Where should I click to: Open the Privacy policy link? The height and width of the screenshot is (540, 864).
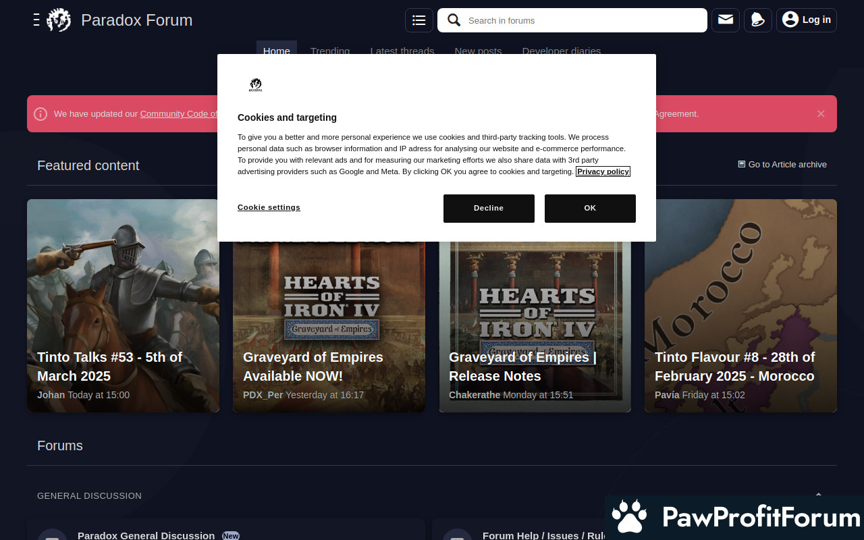603,171
